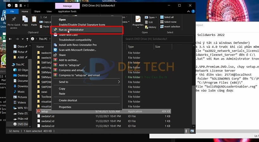Switch to large icons view icon
This screenshot has width=259, height=142.
(192, 131)
